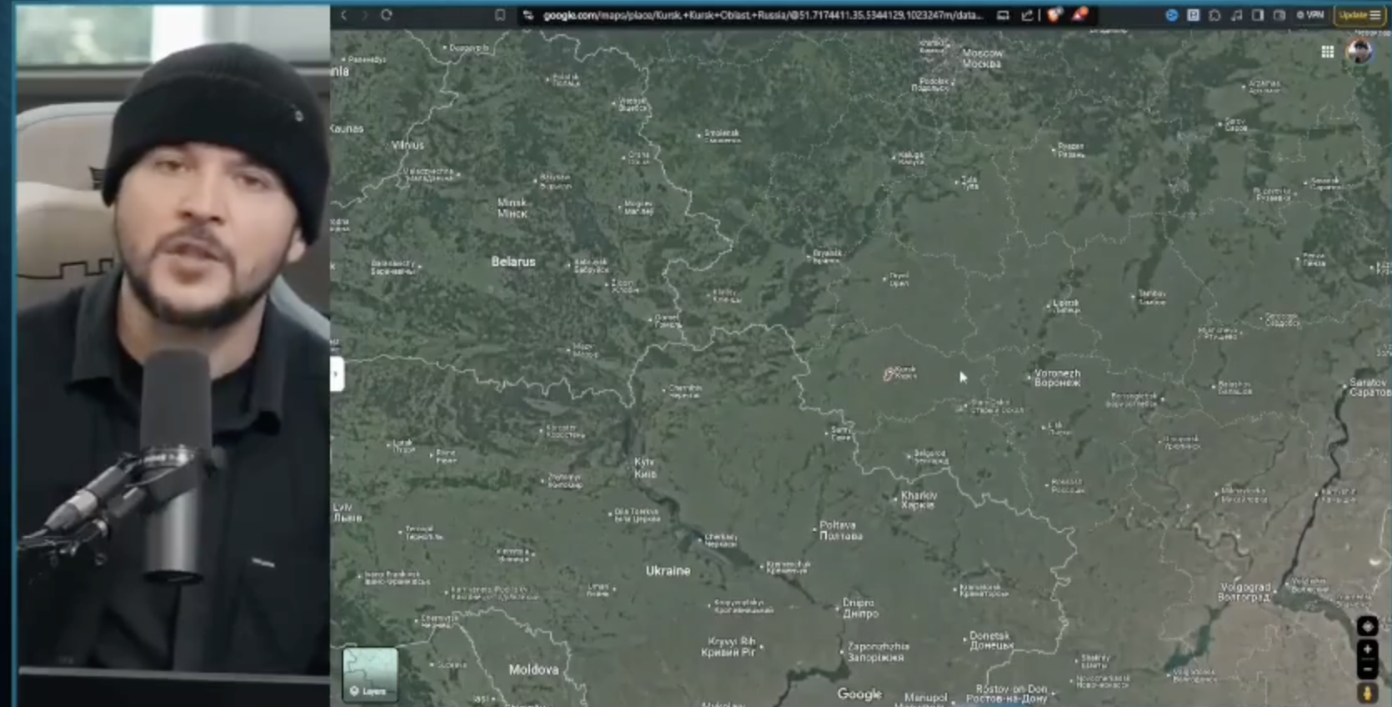Open site settings icon in address bar

pyautogui.click(x=528, y=15)
